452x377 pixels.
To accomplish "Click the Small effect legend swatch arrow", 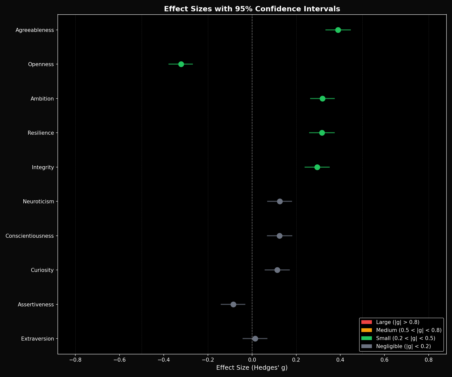I will tap(366, 338).
